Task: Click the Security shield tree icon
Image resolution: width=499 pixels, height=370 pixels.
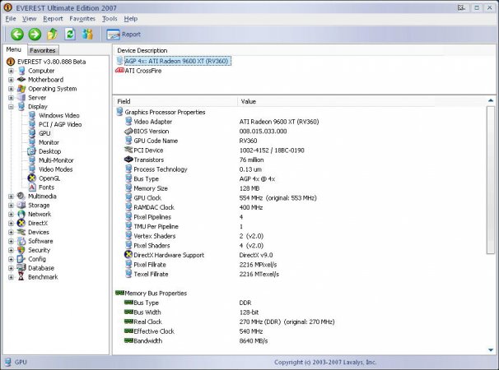Action: [x=21, y=250]
